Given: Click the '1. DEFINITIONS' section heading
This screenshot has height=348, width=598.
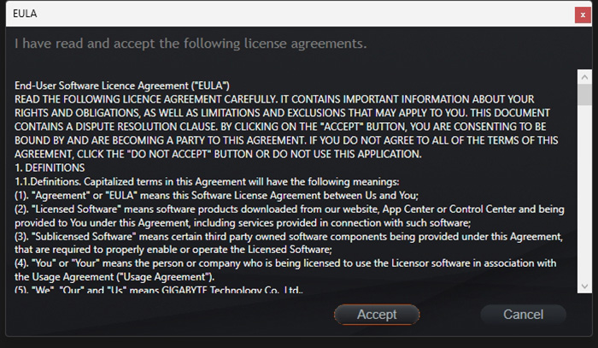Looking at the screenshot, I should point(50,168).
